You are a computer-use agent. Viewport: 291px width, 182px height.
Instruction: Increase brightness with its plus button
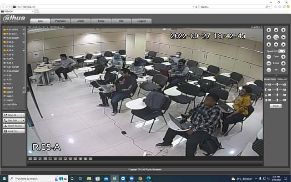285,85
